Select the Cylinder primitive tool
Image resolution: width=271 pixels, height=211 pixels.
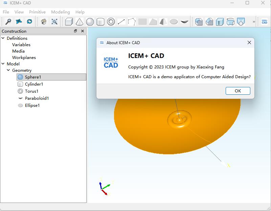click(100, 21)
